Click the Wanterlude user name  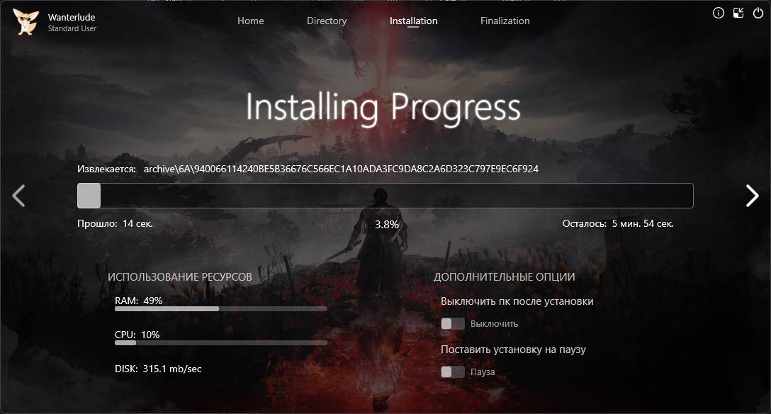(x=72, y=17)
